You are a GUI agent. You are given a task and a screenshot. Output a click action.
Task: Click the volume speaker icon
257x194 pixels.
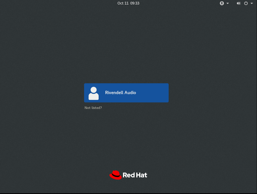click(x=238, y=3)
